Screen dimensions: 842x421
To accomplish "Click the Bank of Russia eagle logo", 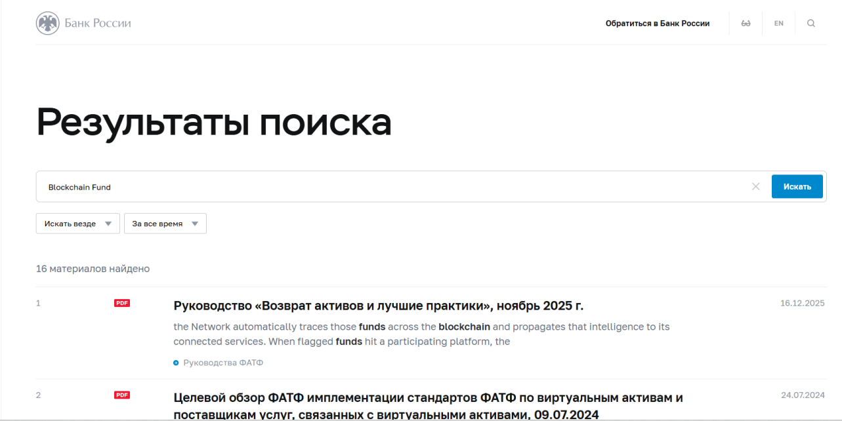I will (47, 24).
